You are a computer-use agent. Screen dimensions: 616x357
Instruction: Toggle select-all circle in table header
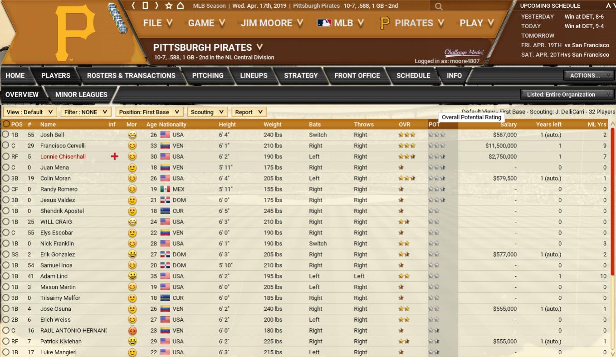(6, 124)
